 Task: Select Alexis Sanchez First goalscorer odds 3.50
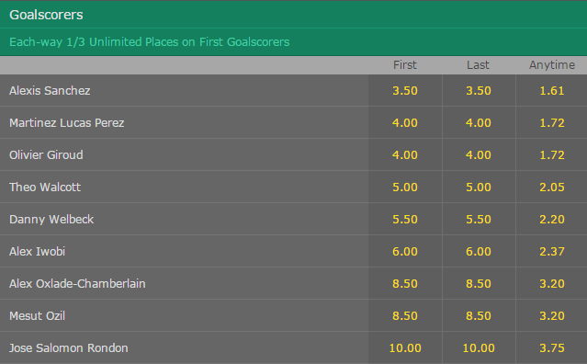pos(405,91)
